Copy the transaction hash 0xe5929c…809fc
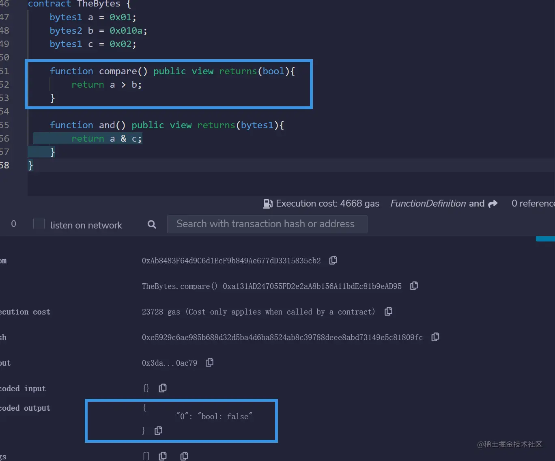 [x=435, y=337]
